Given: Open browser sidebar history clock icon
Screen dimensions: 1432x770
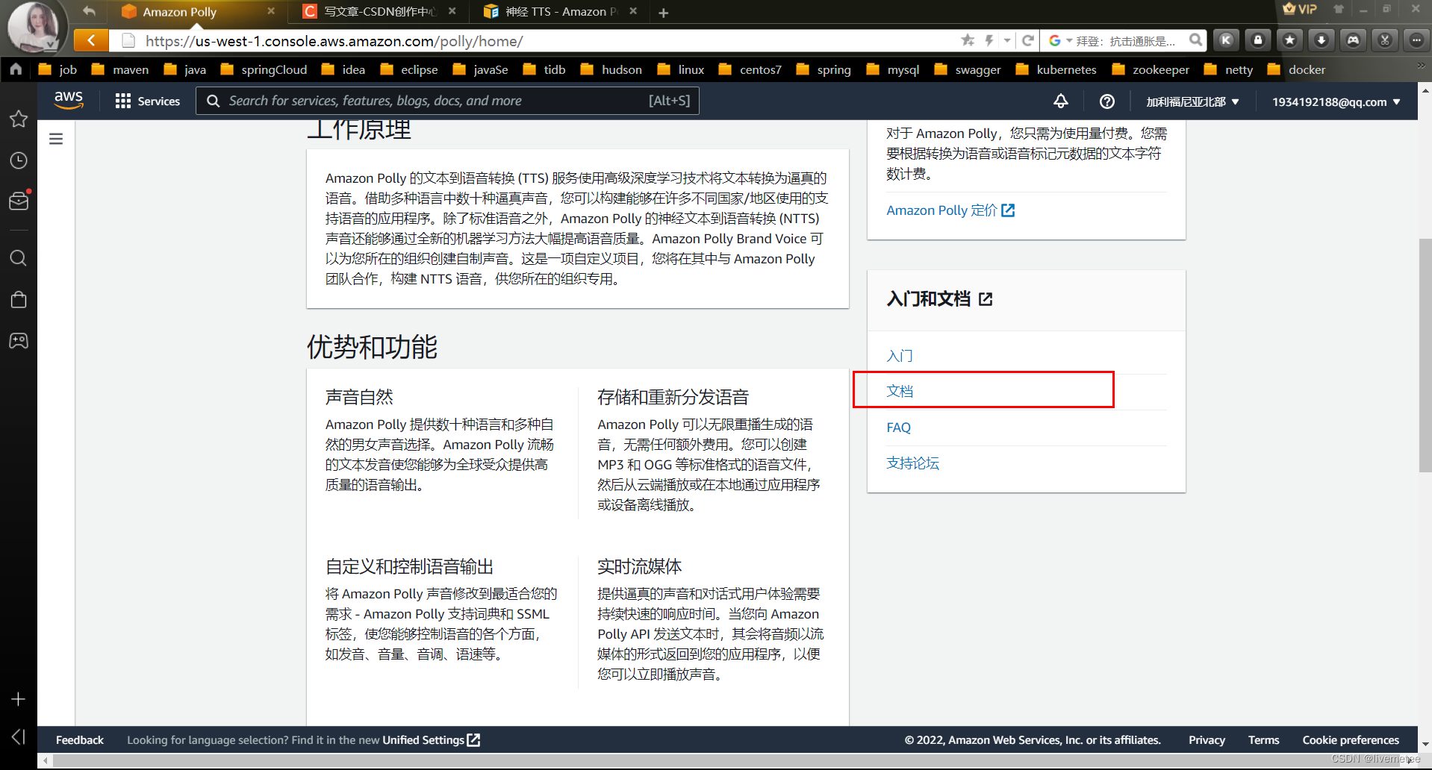Looking at the screenshot, I should pos(19,160).
